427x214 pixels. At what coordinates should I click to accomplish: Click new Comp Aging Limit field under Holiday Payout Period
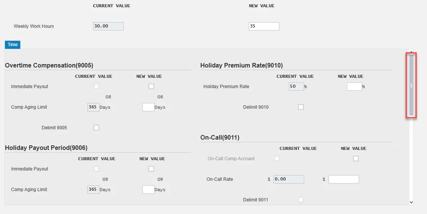148,190
